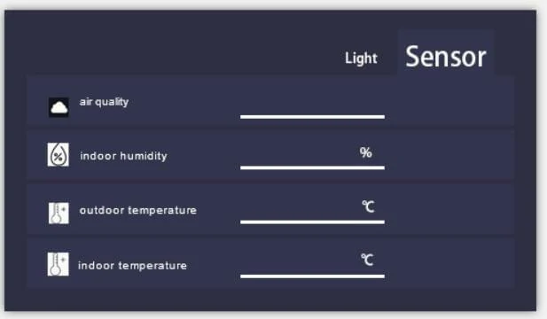Viewport: 547px width, 319px height.
Task: Click the air quality cloud icon
Action: tap(59, 107)
